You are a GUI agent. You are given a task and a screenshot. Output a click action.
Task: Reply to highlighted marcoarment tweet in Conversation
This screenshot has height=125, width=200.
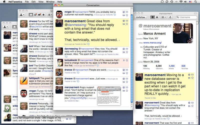(123, 21)
